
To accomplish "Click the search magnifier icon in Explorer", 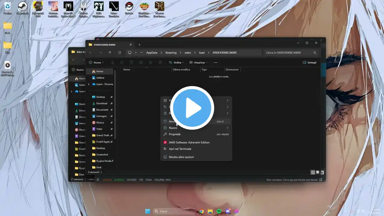I will click(315, 52).
